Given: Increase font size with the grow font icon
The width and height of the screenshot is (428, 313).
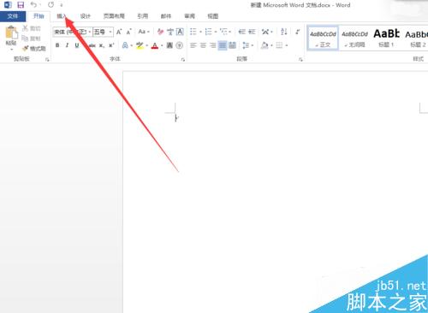Looking at the screenshot, I should point(119,32).
